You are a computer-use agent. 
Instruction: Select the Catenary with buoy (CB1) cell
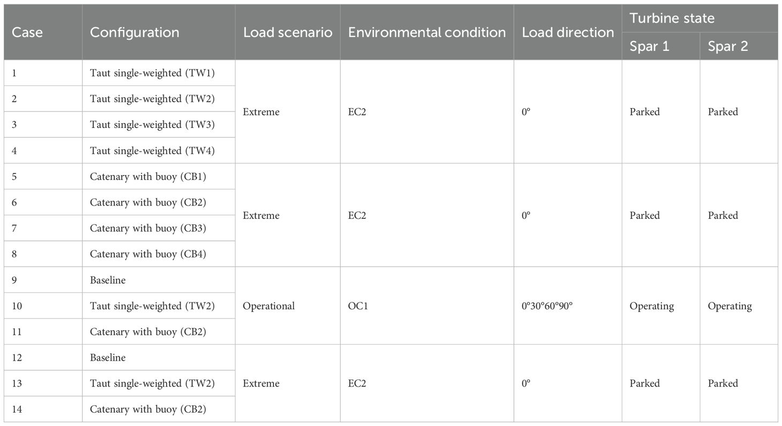tap(148, 177)
